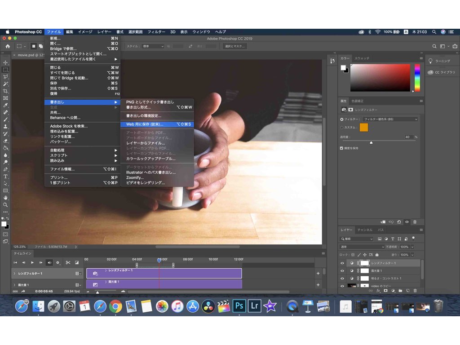Choose PNG としてクイック書き出し
This screenshot has width=460, height=345.
(157, 102)
